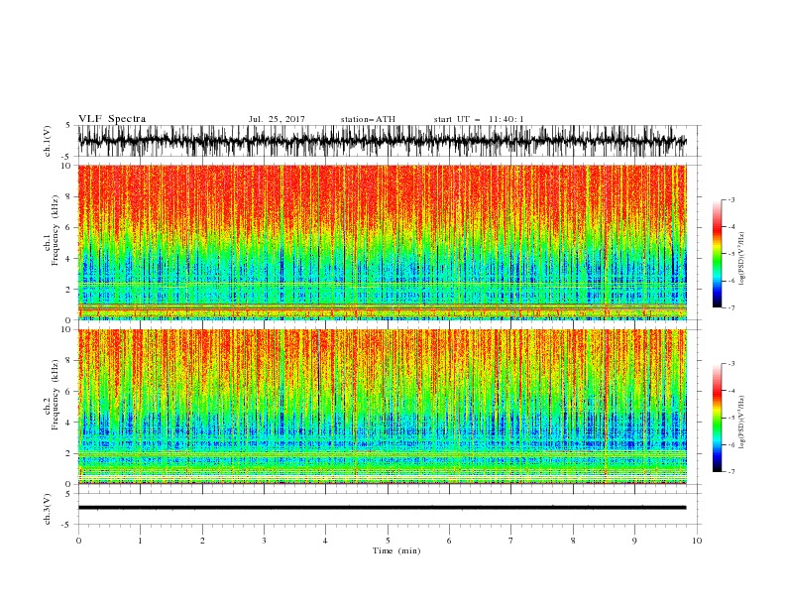The height and width of the screenshot is (607, 785).
Task: Click the "station=ATH" label
Action: 368,119
